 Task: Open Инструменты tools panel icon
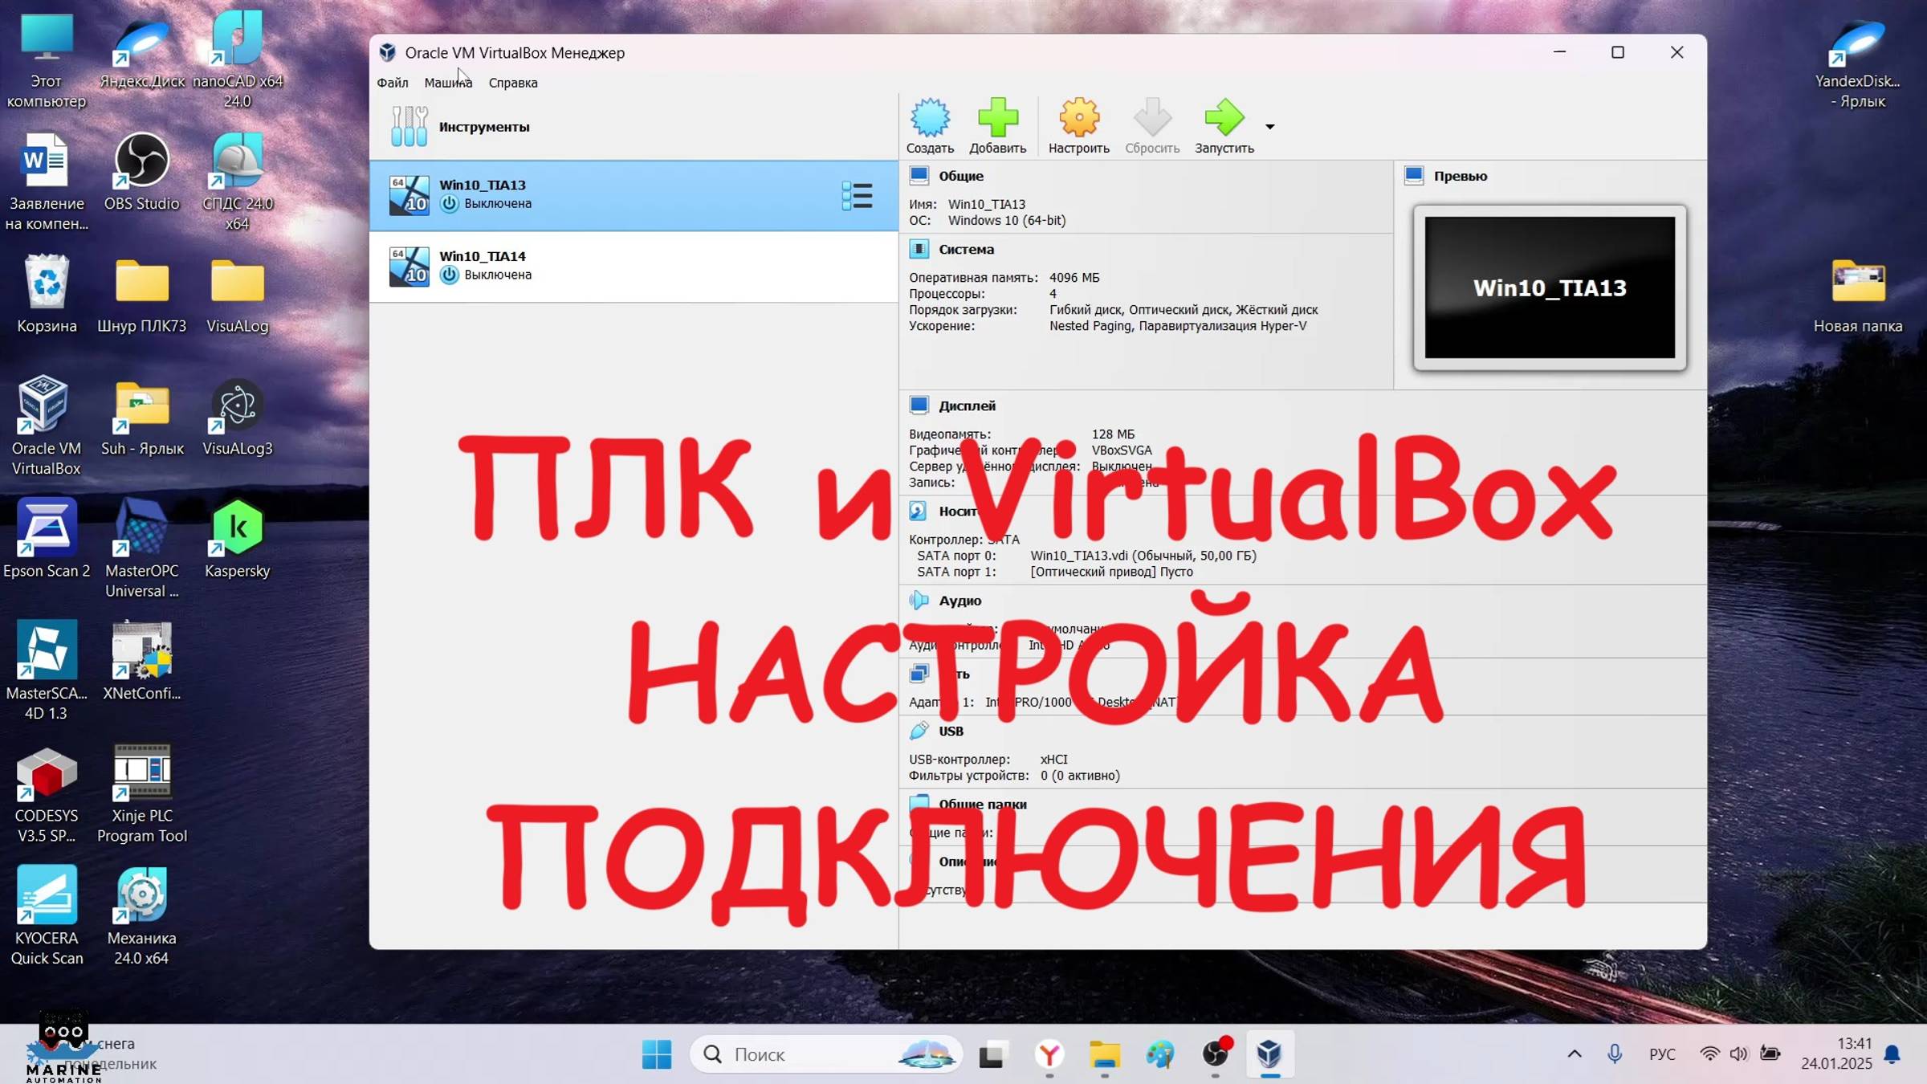coord(409,127)
